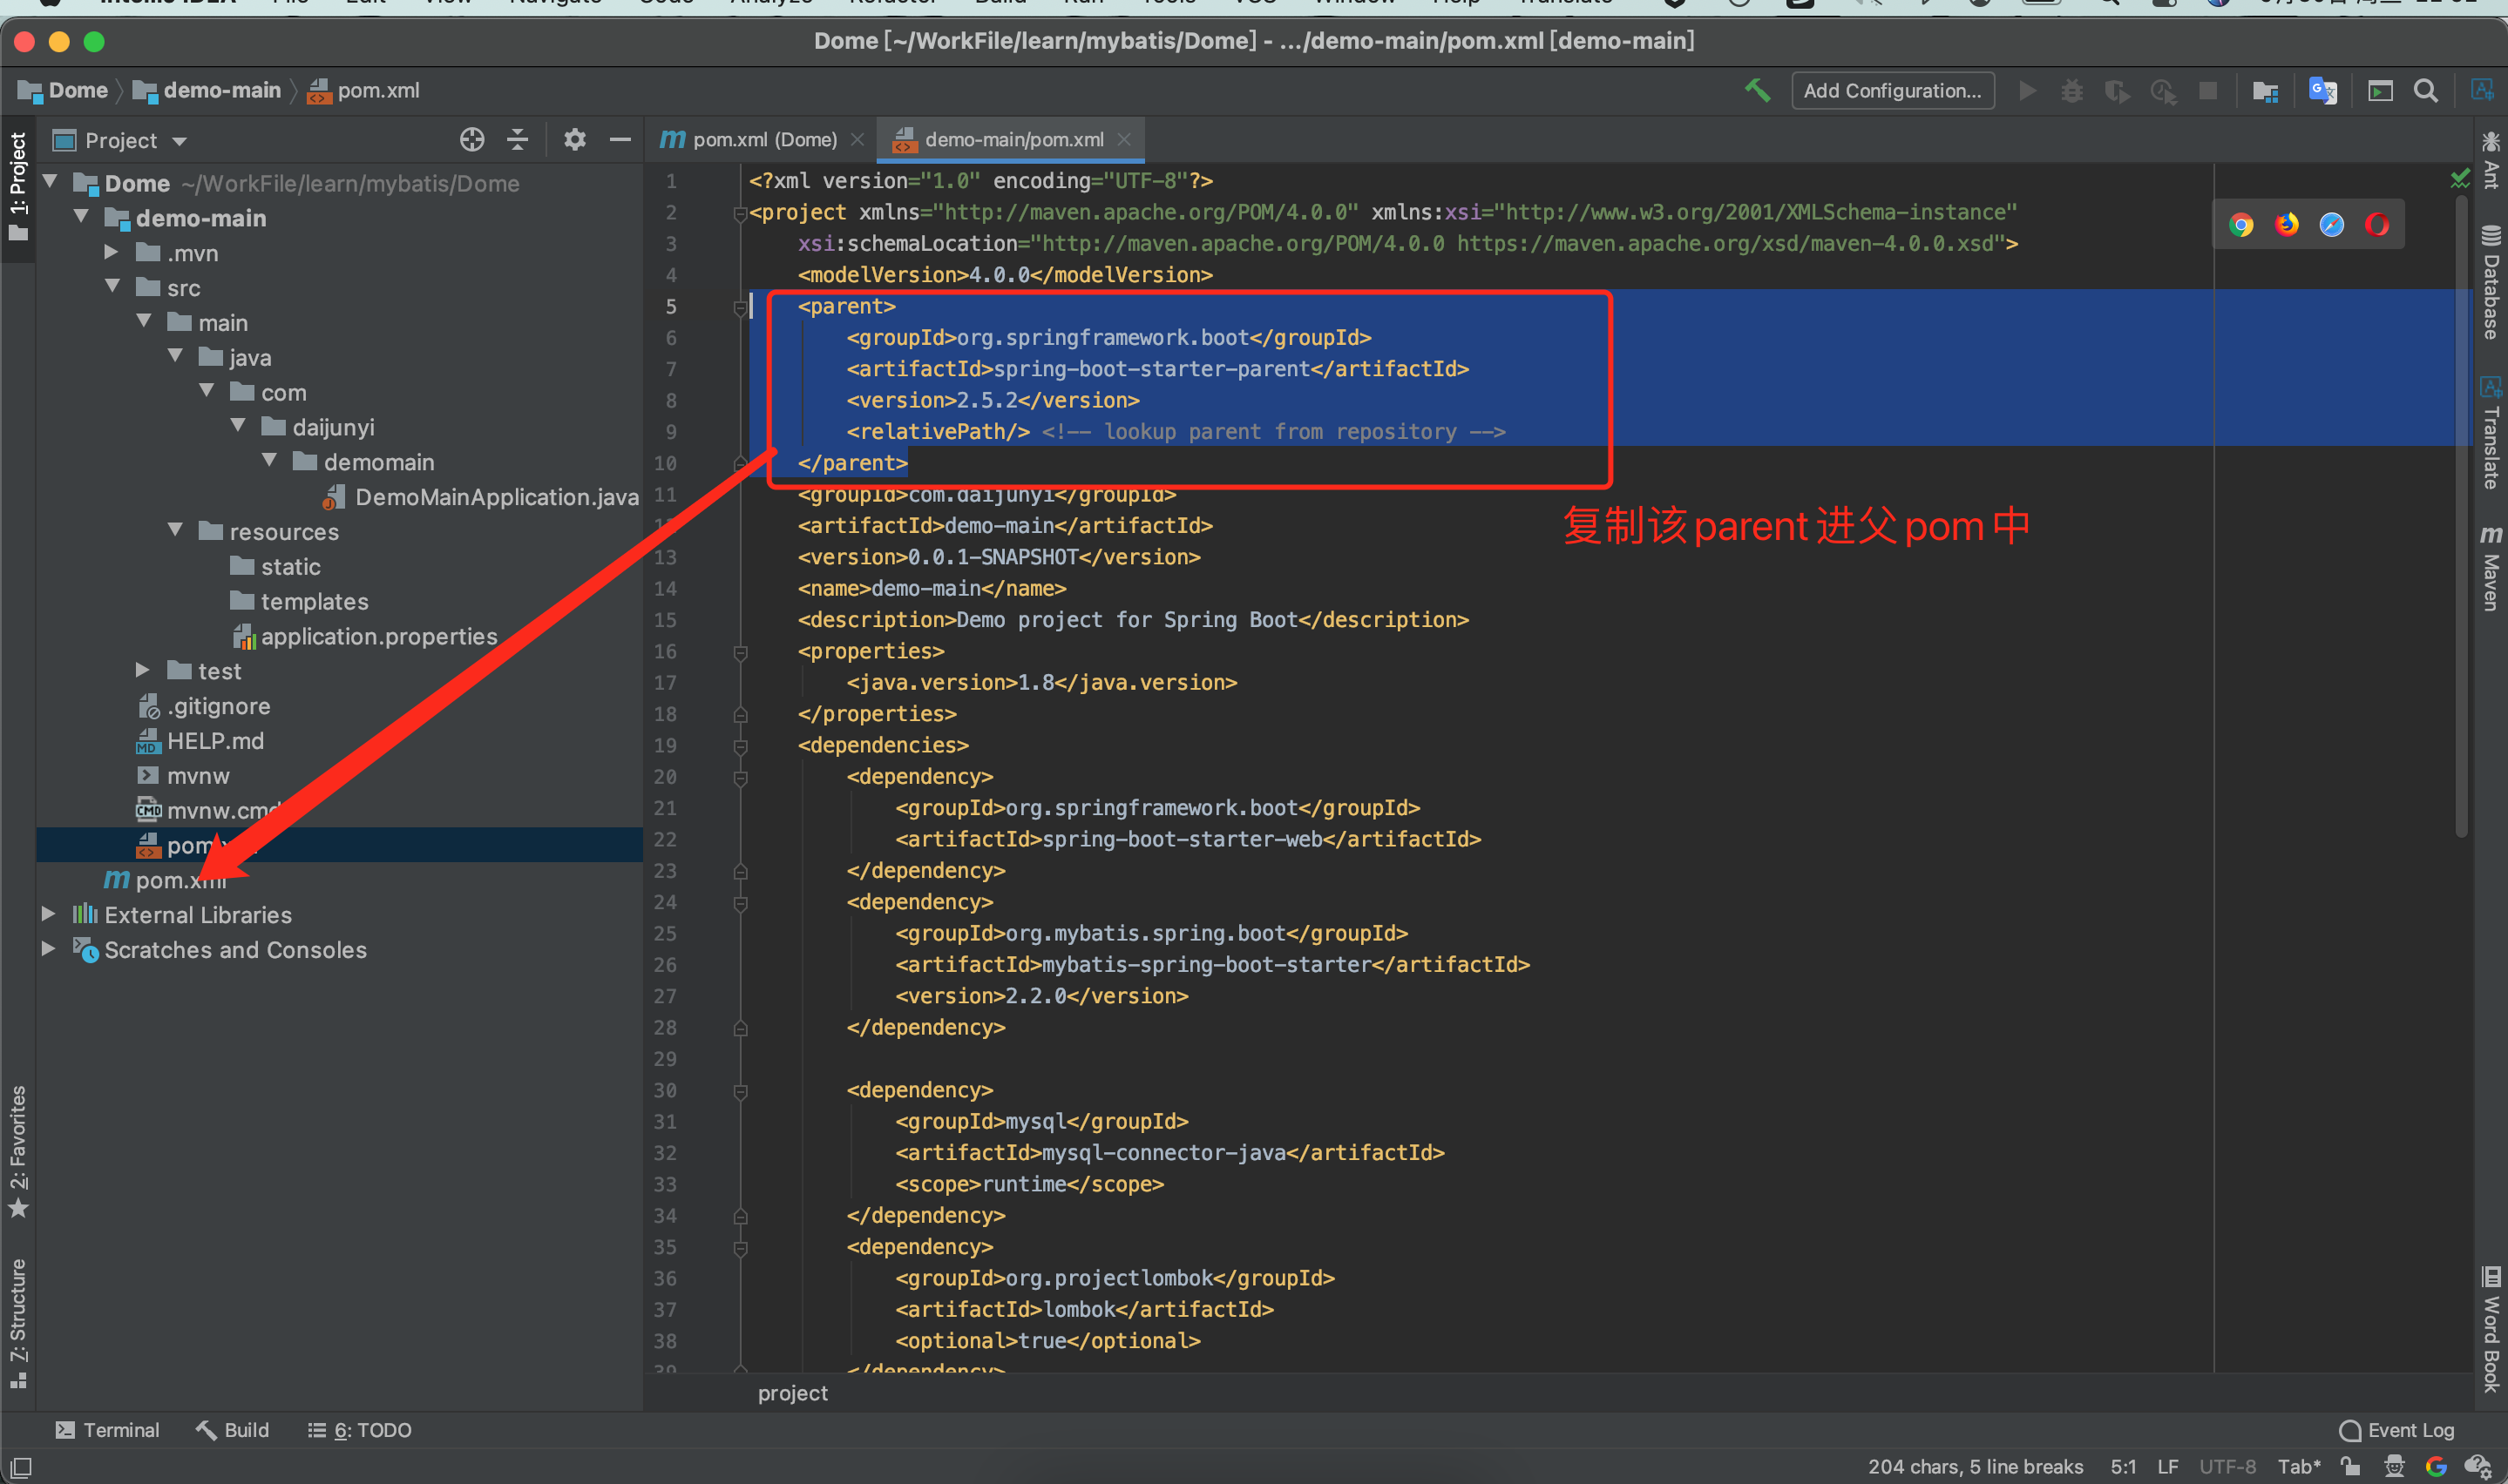The height and width of the screenshot is (1484, 2508).
Task: Toggle the Translate side tool window
Action: pyautogui.click(x=2490, y=432)
